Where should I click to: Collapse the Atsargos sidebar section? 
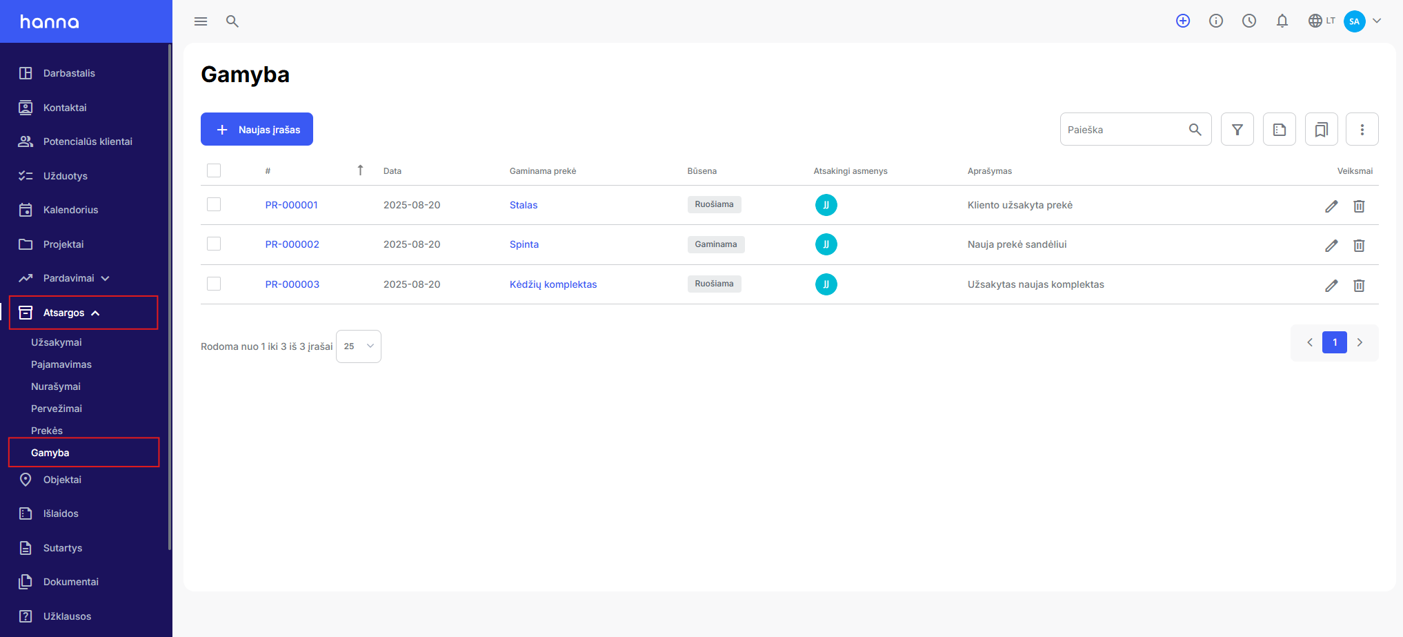click(83, 313)
